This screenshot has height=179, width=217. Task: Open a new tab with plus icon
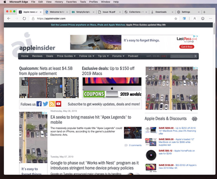point(204,12)
